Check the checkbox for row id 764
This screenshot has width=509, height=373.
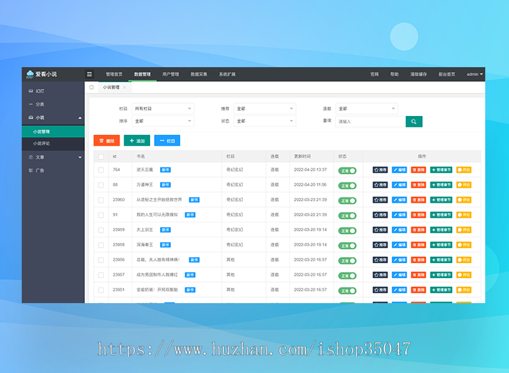(x=101, y=170)
